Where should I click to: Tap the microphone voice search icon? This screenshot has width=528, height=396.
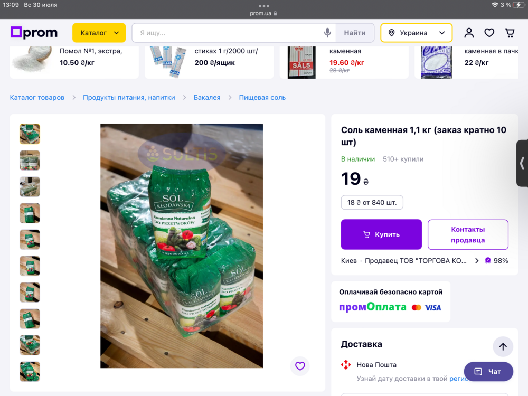pos(327,33)
